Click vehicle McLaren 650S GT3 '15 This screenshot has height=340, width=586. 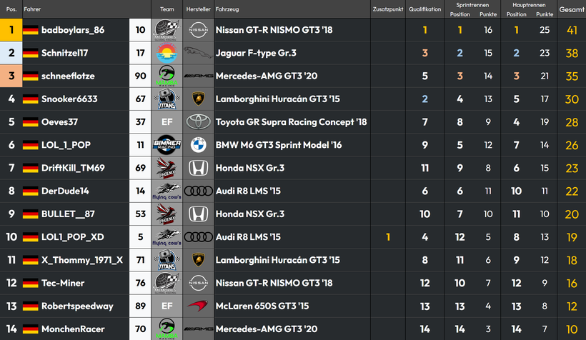[262, 306]
